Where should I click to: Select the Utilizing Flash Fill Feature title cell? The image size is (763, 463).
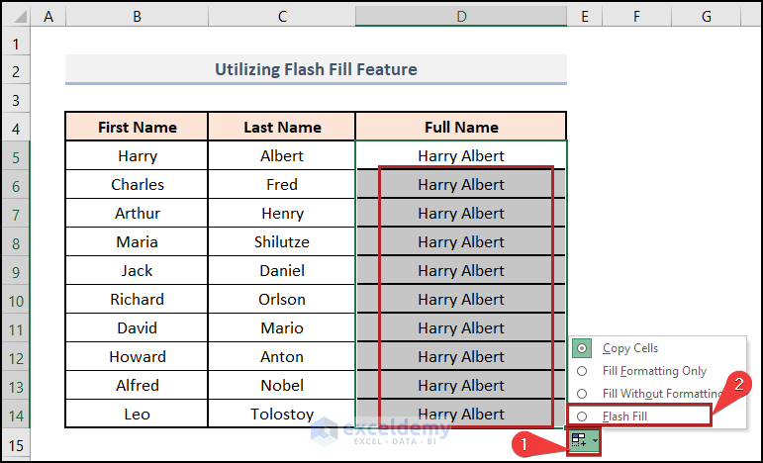(316, 69)
